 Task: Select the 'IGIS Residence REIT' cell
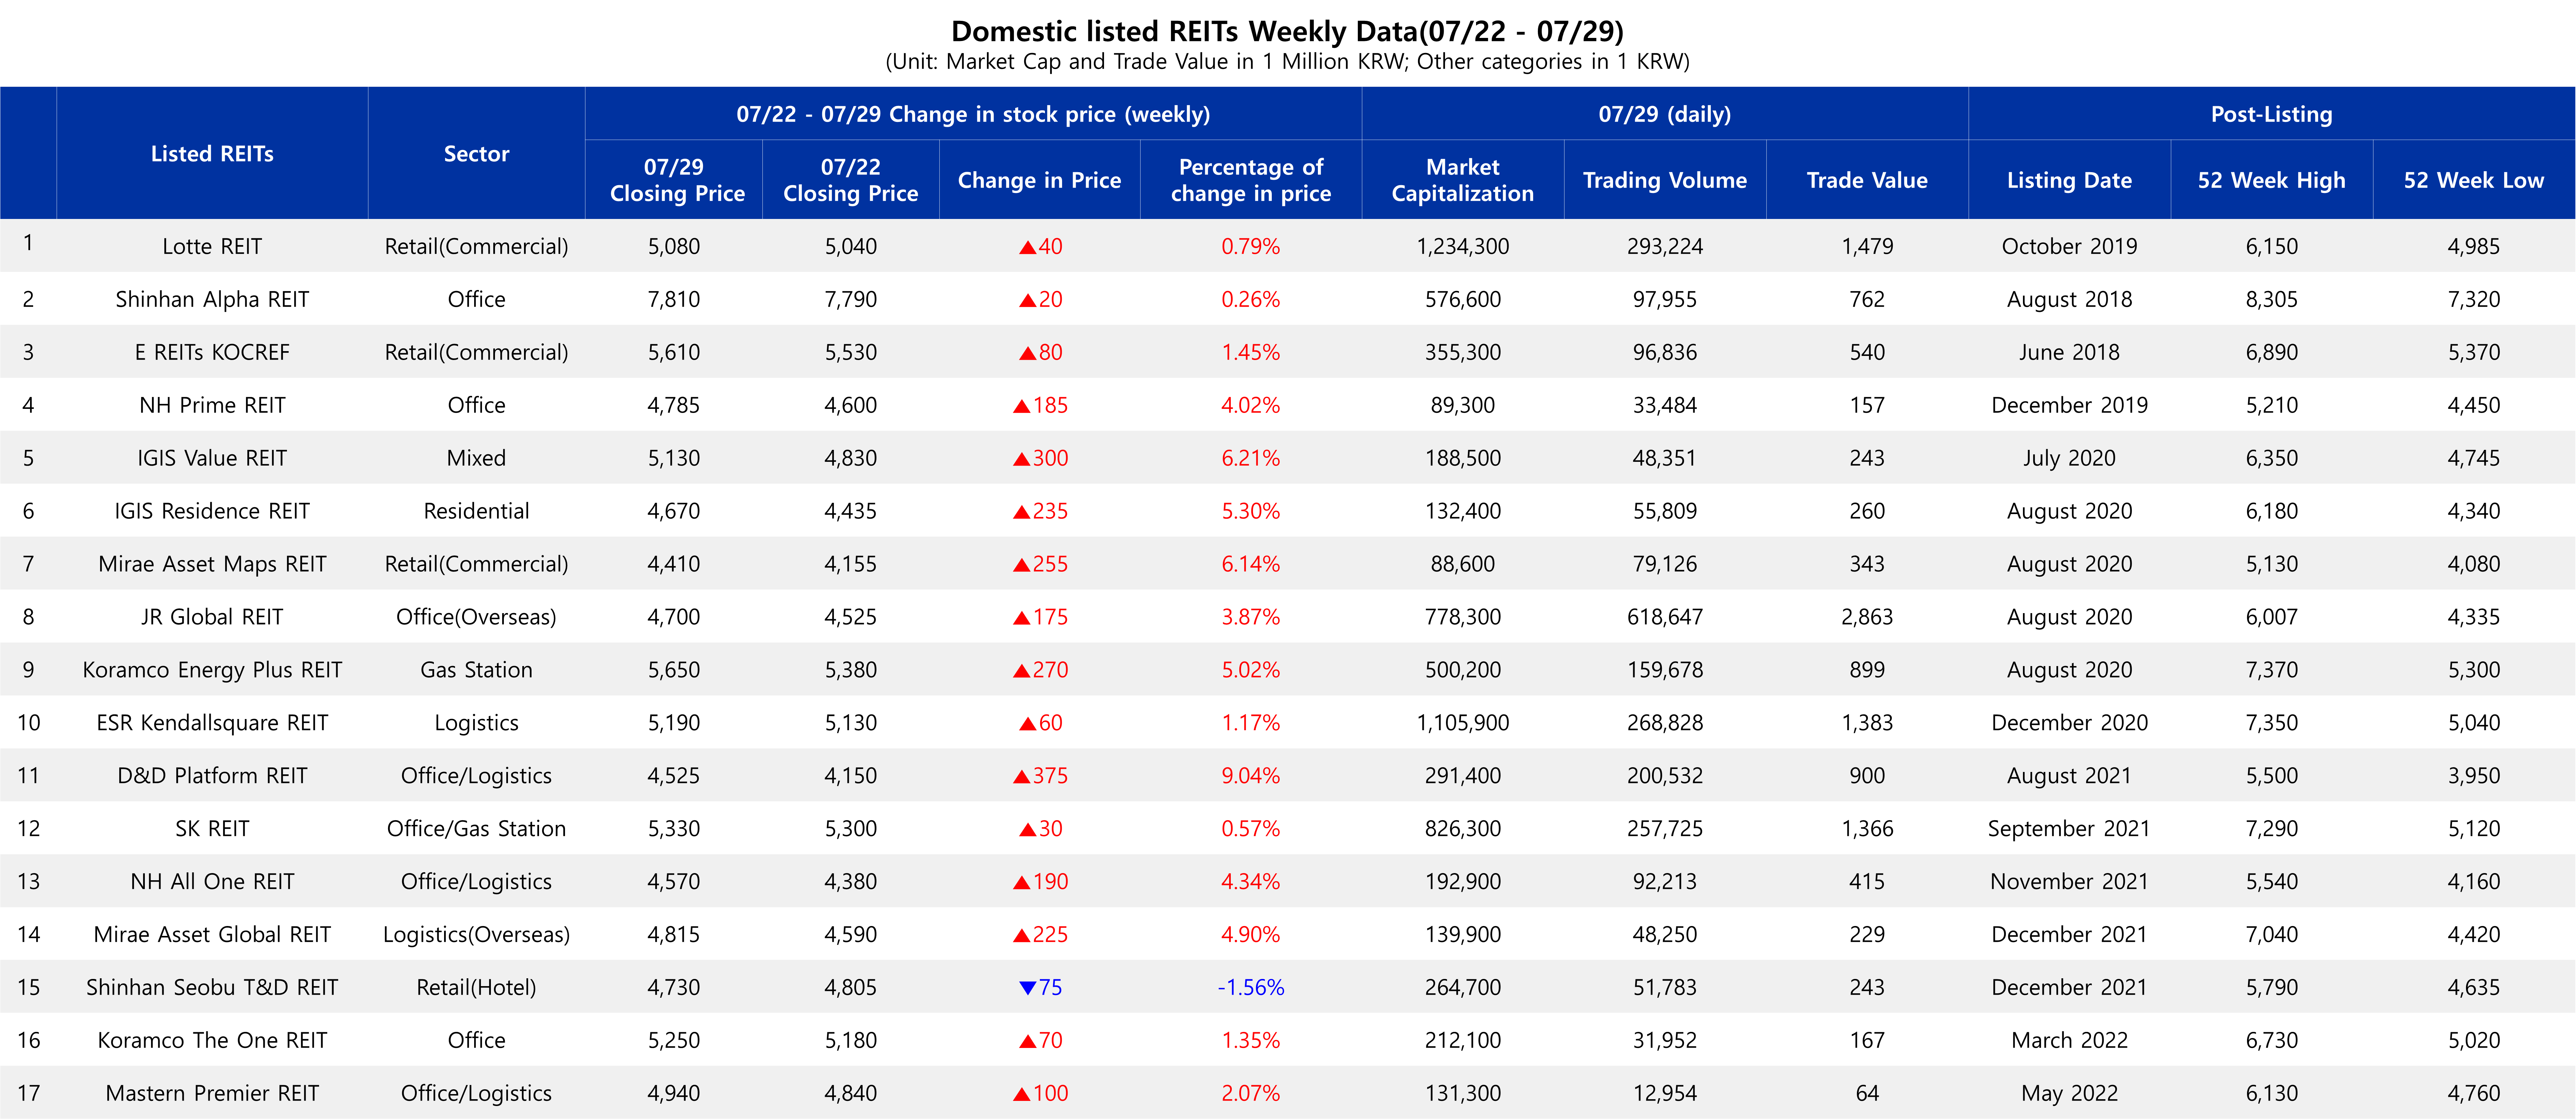click(x=212, y=511)
